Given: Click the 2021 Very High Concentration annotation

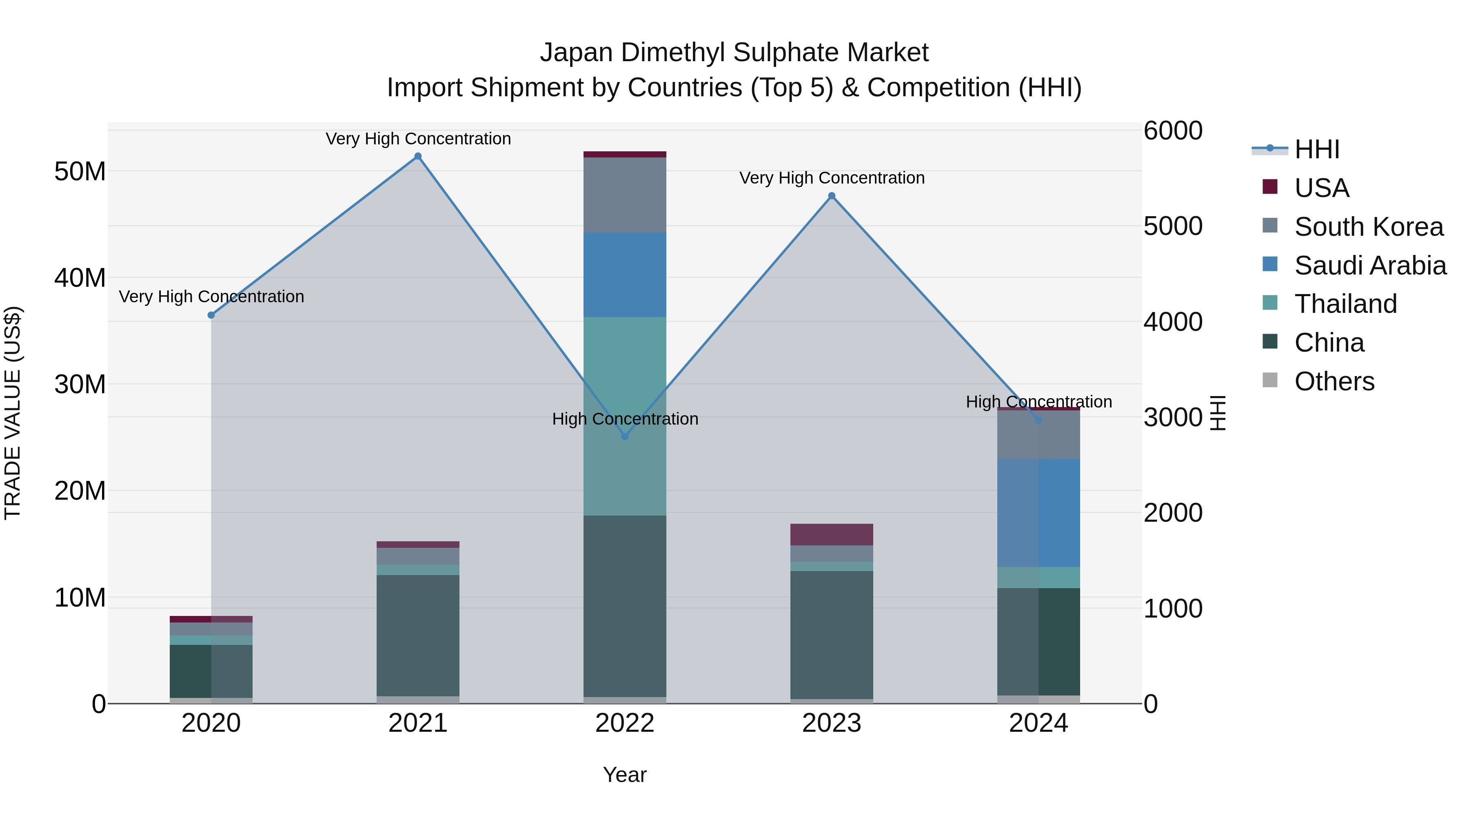Looking at the screenshot, I should [x=418, y=139].
